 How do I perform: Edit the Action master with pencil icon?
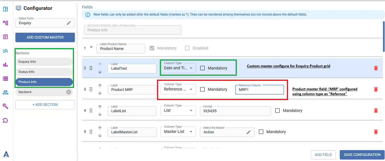click(249, 132)
